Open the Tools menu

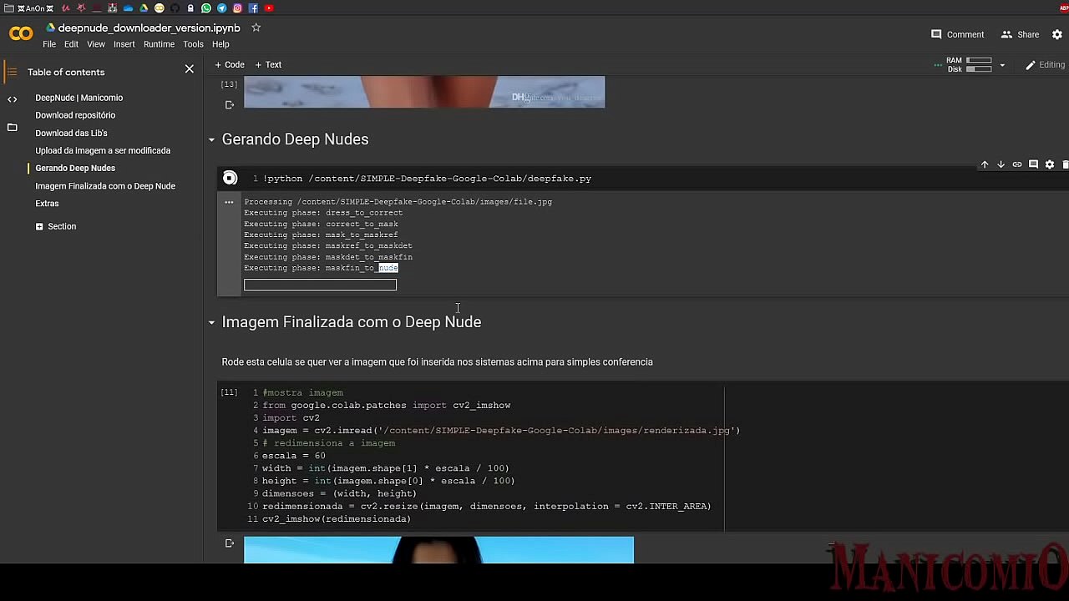click(x=193, y=44)
